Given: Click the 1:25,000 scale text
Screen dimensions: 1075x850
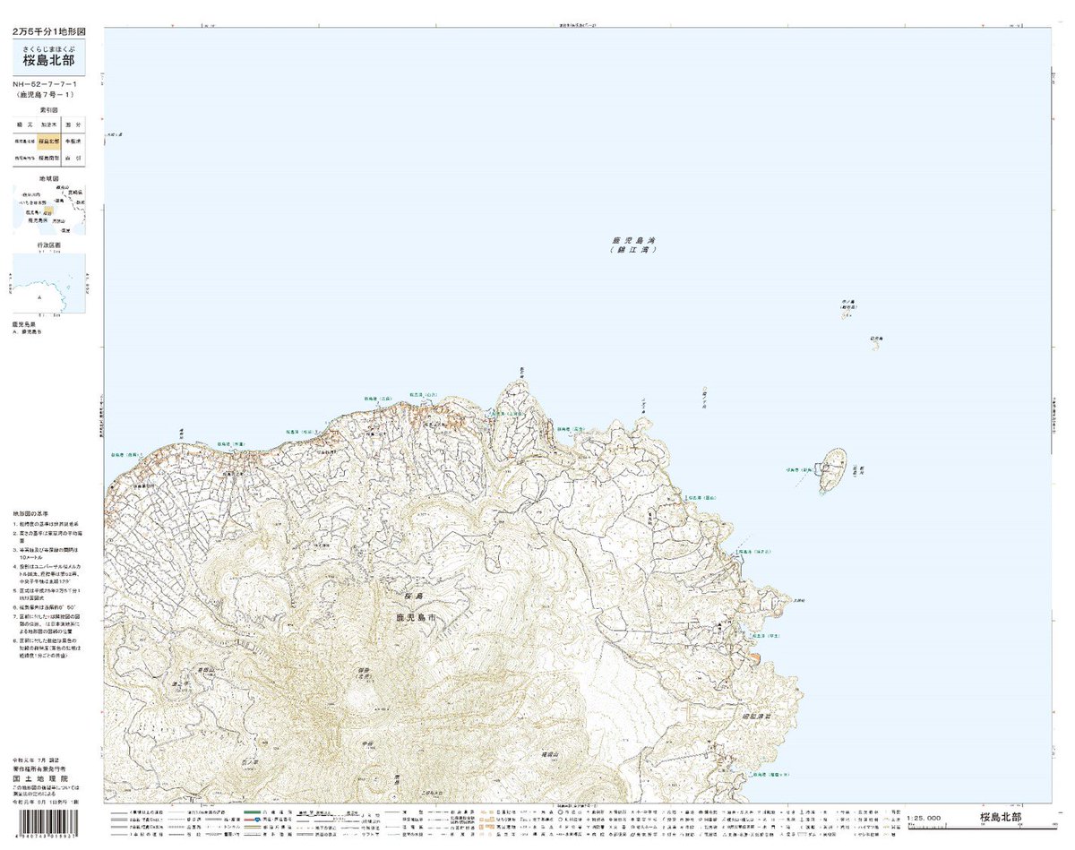Looking at the screenshot, I should coord(924,818).
